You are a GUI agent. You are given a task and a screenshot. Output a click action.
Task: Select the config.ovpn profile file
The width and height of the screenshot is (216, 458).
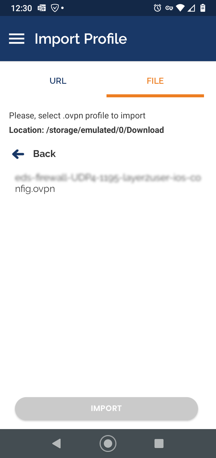(108, 183)
